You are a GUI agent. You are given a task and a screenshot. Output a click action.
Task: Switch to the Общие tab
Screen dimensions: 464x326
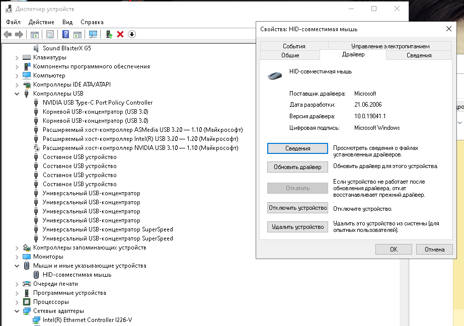point(290,55)
